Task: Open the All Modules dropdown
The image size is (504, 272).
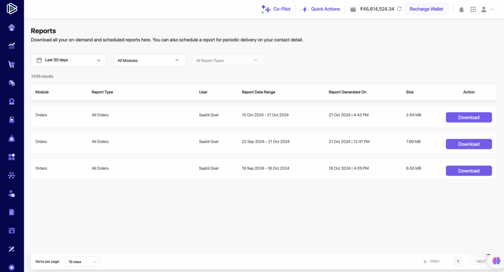Action: pos(150,60)
